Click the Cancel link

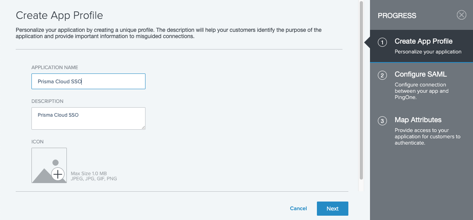pyautogui.click(x=298, y=209)
